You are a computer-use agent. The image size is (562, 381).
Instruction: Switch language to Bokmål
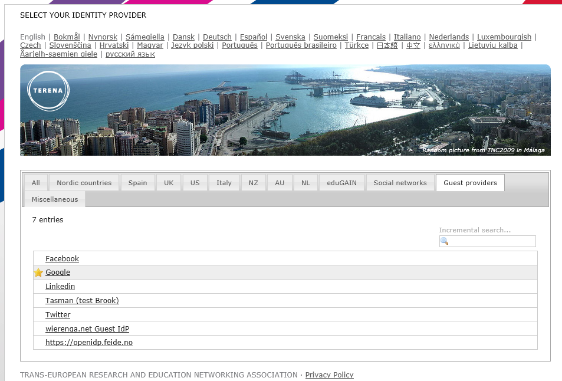(x=67, y=37)
